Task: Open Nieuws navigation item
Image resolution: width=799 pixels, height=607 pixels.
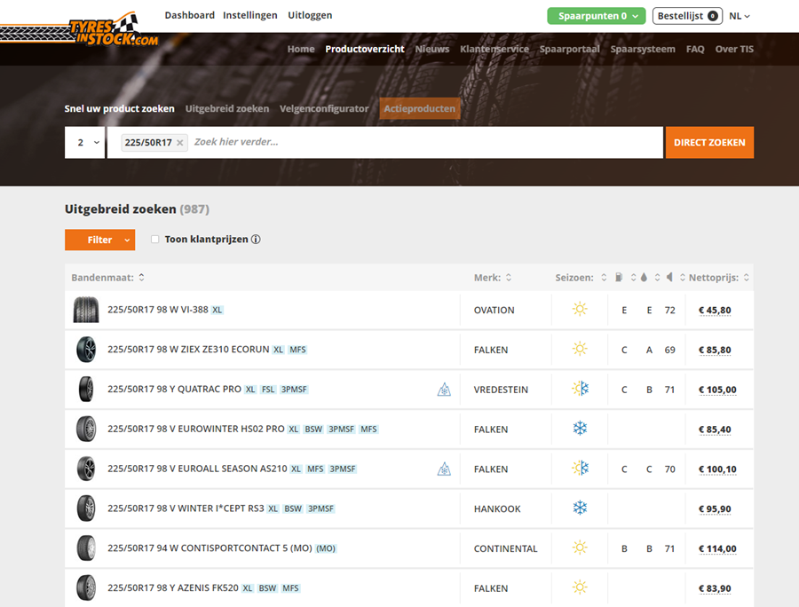Action: (x=432, y=49)
